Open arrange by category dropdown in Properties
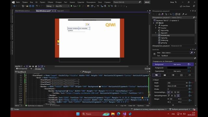 pos(163,61)
